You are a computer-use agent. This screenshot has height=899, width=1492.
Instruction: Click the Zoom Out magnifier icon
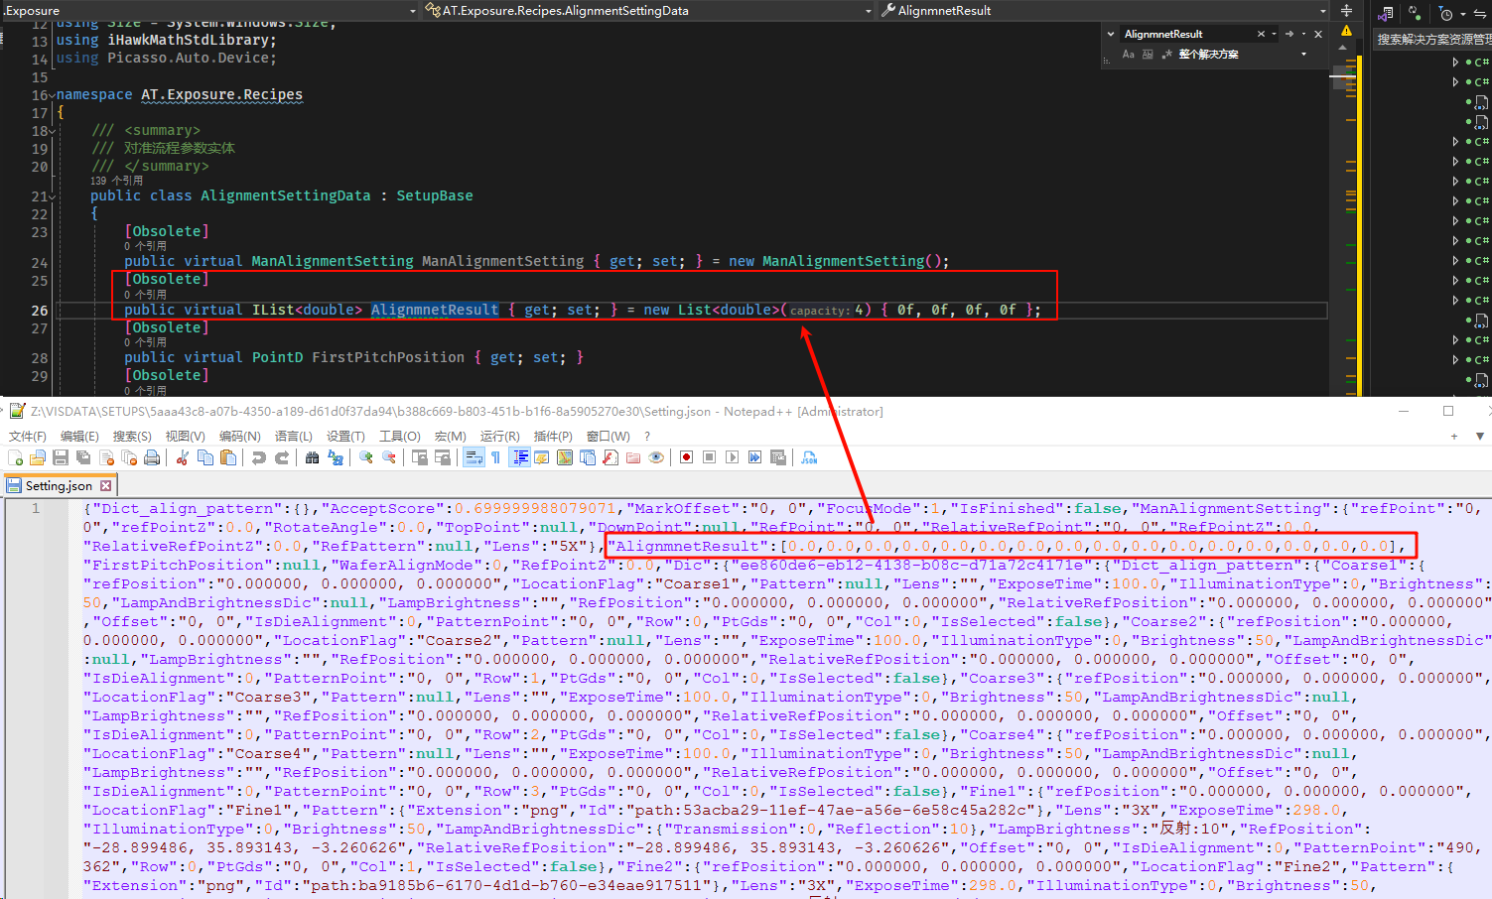point(389,457)
